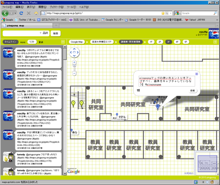Viewport: 220px width, 185px height.
Task: Pan the map down with the arrow
Action: [x=74, y=56]
